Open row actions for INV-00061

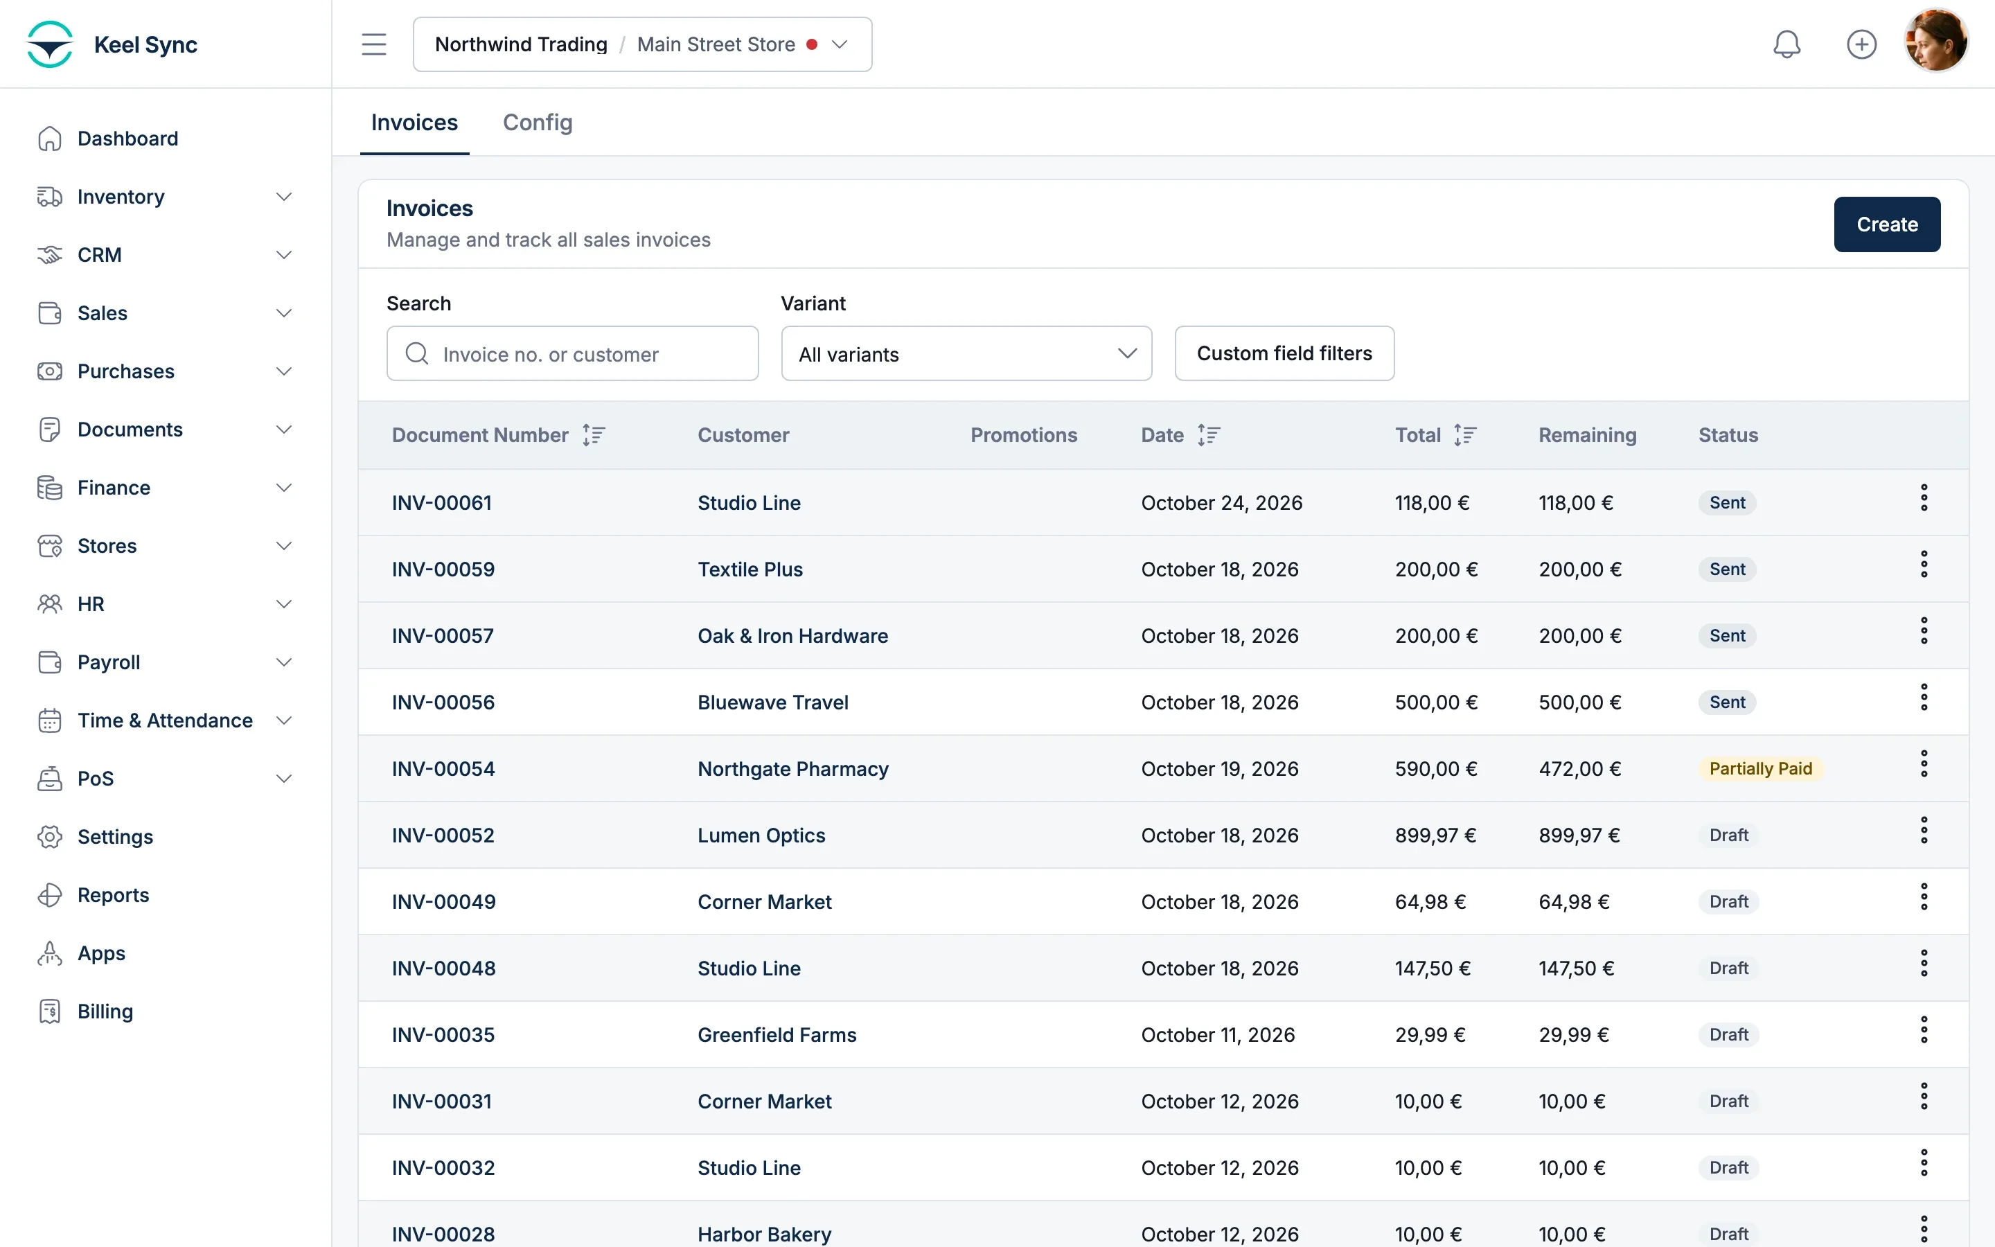tap(1923, 498)
